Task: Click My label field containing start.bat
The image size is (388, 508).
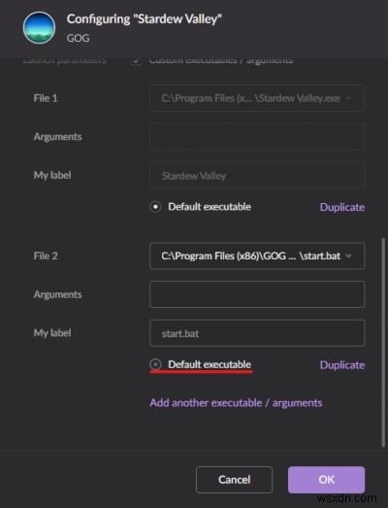Action: (257, 333)
